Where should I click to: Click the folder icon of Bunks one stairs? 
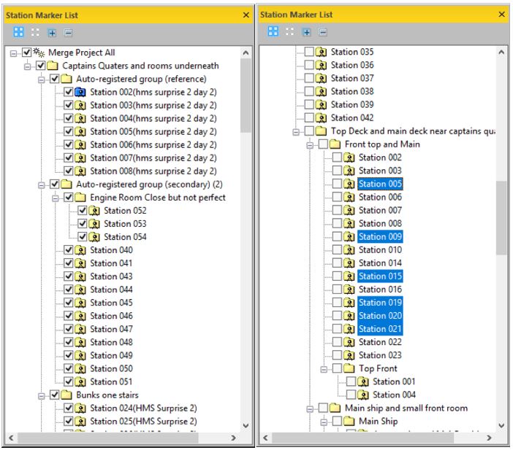66,395
